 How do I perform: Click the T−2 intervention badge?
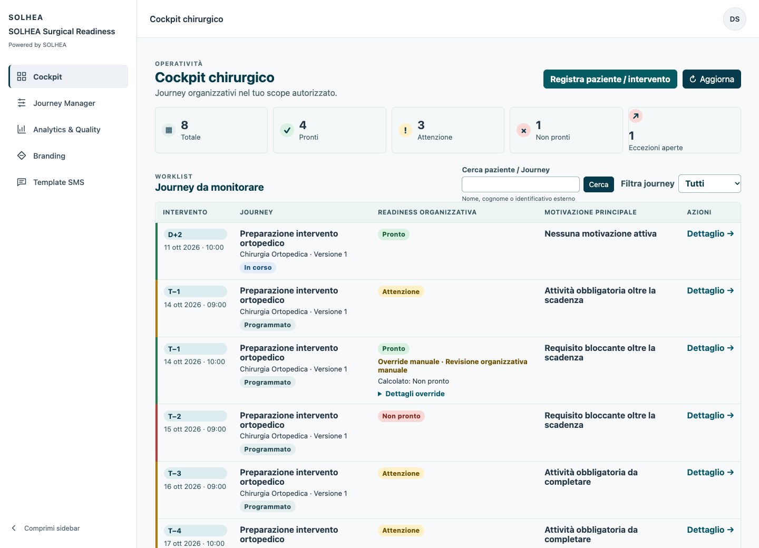[196, 416]
